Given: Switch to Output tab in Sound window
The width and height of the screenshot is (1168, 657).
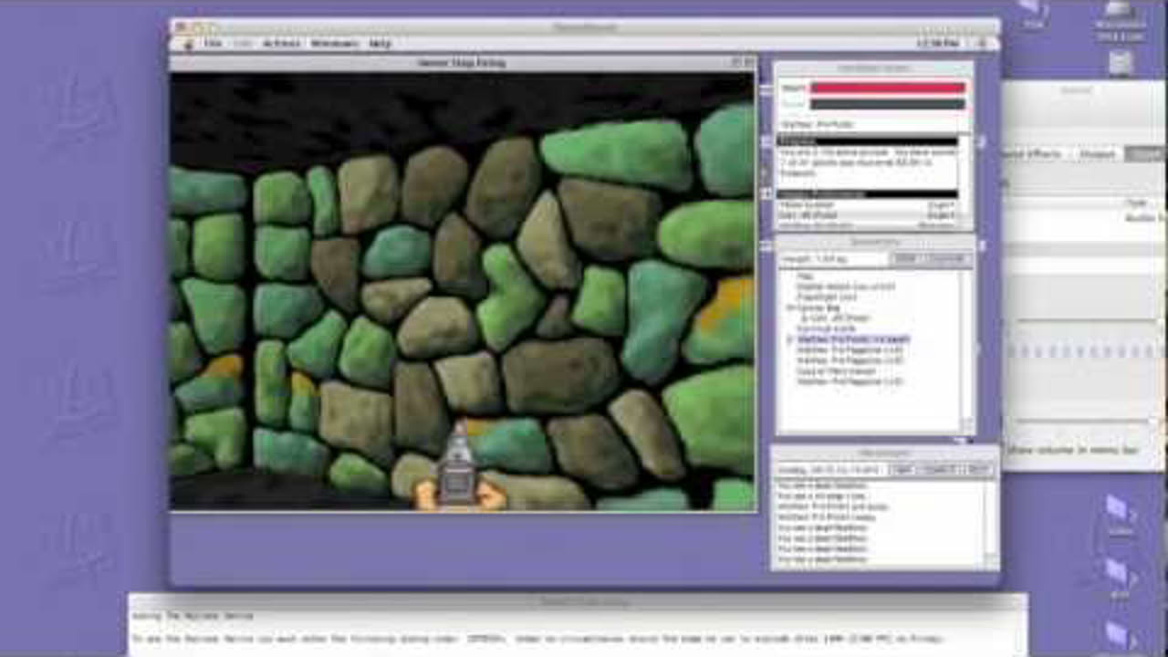Looking at the screenshot, I should coord(1098,154).
